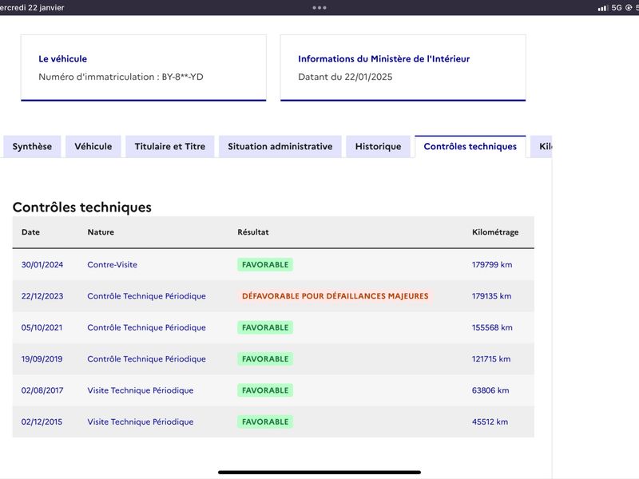Tap the home indicator bar at bottom
The image size is (639, 479).
click(319, 473)
